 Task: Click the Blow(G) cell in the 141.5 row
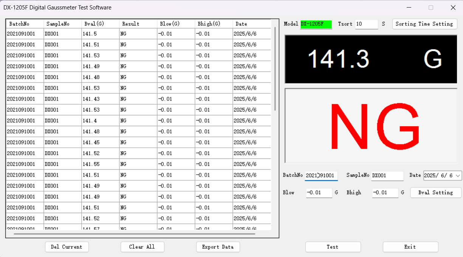[x=176, y=34]
